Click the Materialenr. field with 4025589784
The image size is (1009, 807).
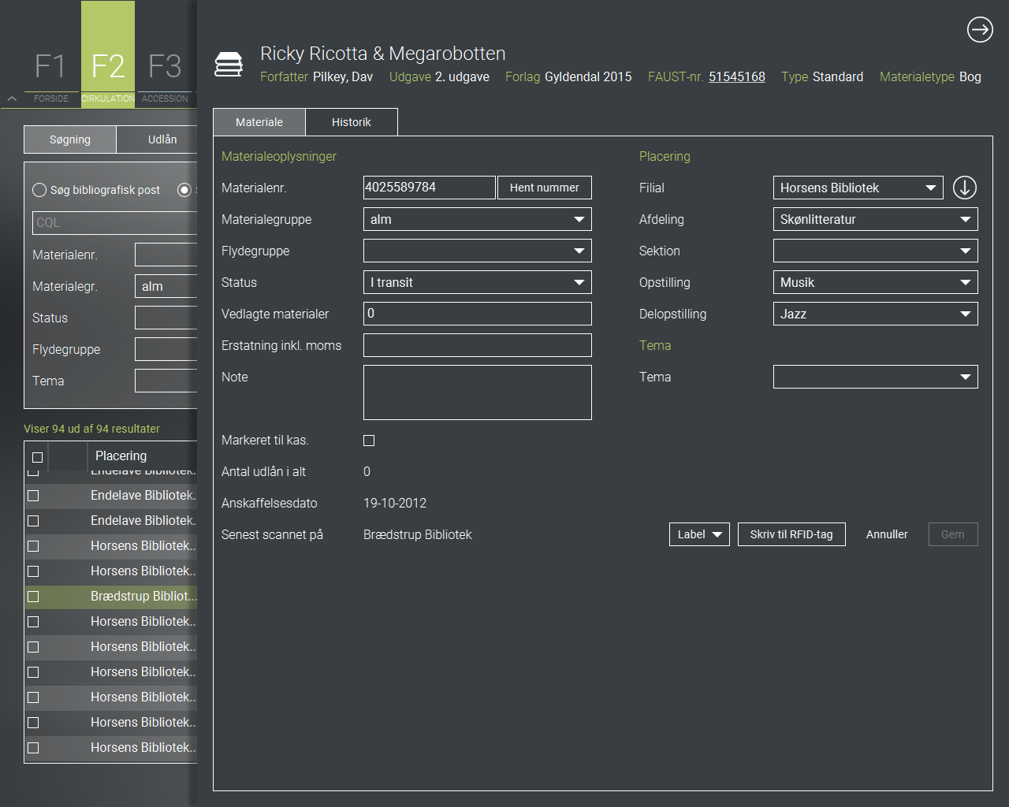[x=430, y=188]
